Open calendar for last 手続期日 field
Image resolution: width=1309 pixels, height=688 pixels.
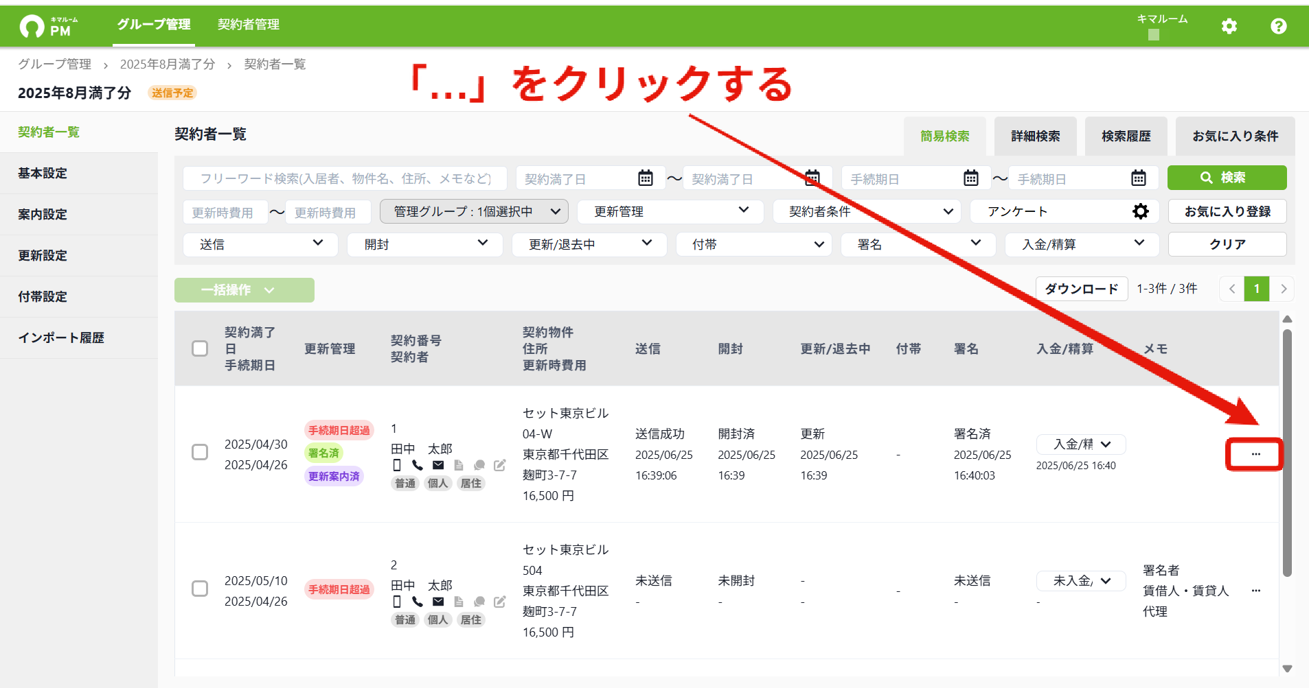click(1139, 178)
